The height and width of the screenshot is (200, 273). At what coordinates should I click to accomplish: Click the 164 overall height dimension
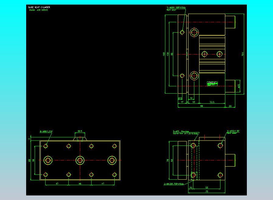pos(242,54)
